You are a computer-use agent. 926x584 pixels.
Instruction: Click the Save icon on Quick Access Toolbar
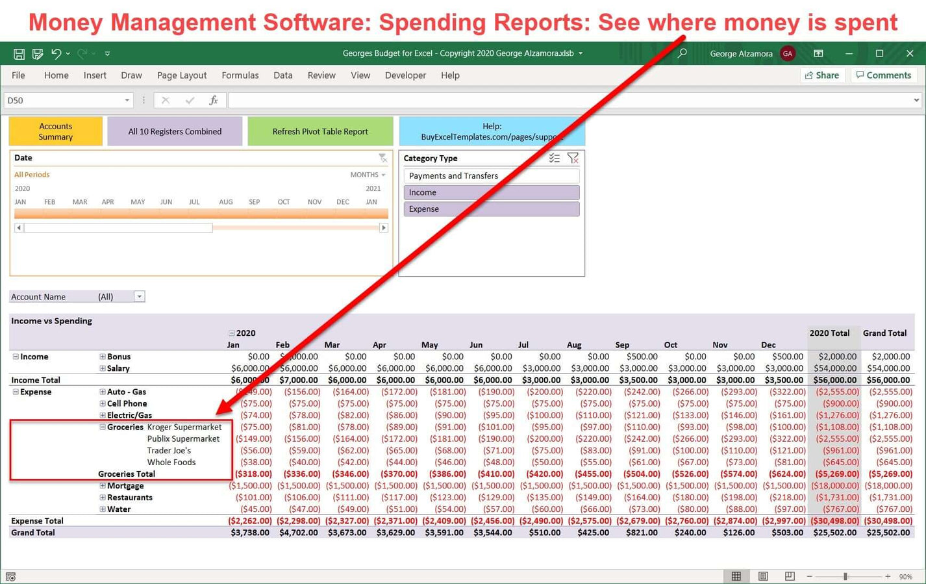pos(19,53)
